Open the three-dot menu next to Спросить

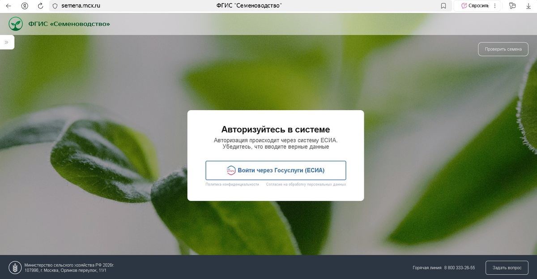click(495, 6)
